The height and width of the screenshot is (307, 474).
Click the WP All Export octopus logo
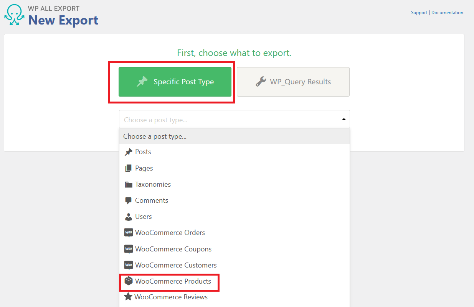pyautogui.click(x=14, y=15)
